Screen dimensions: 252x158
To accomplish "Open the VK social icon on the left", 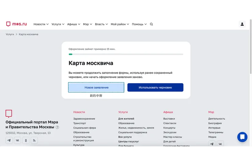I will point(17,140).
